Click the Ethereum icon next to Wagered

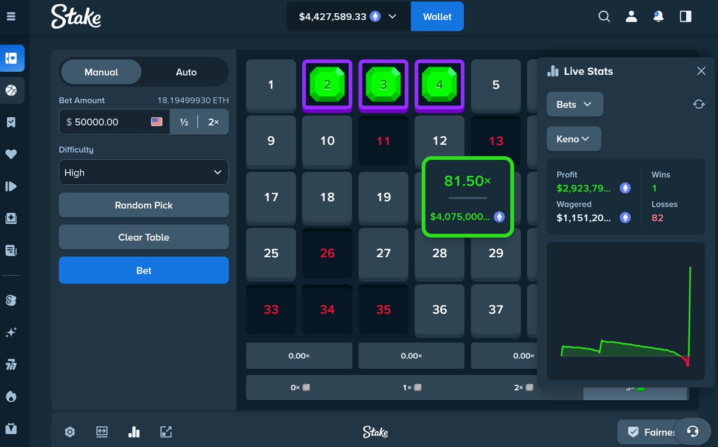(x=625, y=218)
